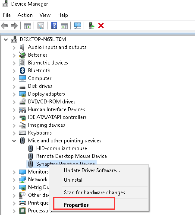This screenshot has height=215, width=195.
Task: Click the Properties toolbar icon
Action: [41, 26]
